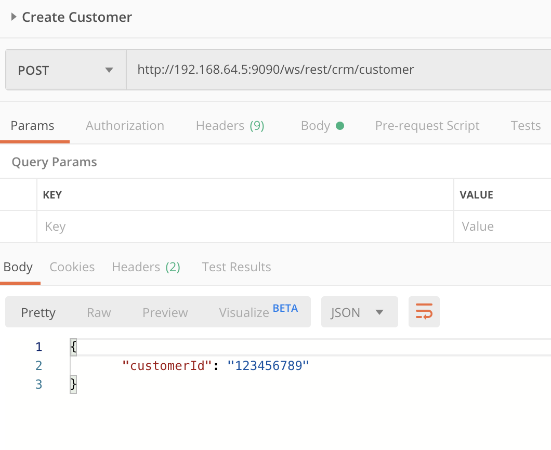Open the Pre-request Script tab
Screen dimensions: 551x450
(x=427, y=126)
